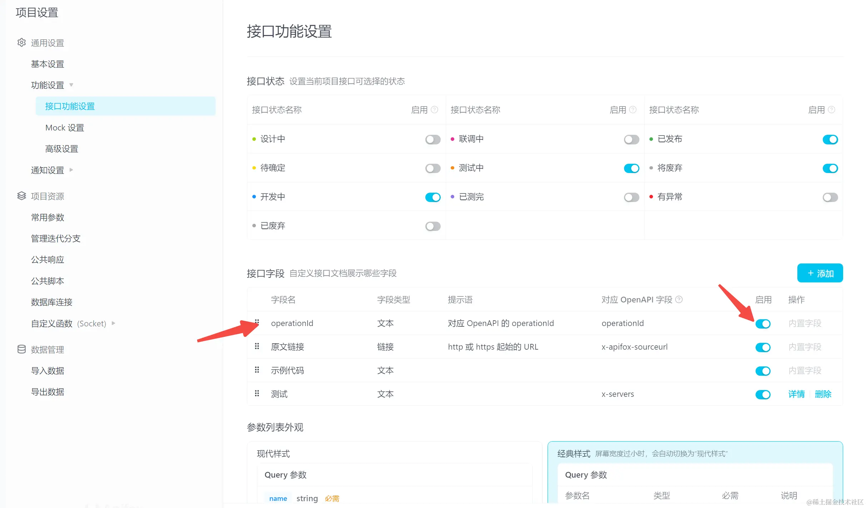
Task: Click the database icon beside 数据管理
Action: (21, 349)
